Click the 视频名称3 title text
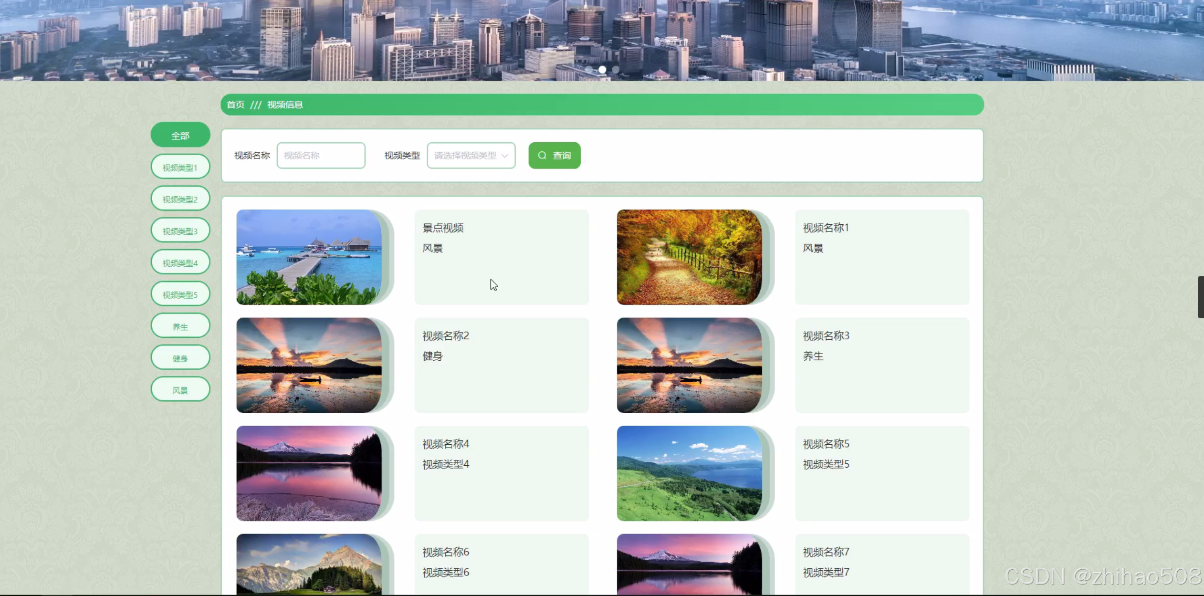The height and width of the screenshot is (596, 1204). 826,336
